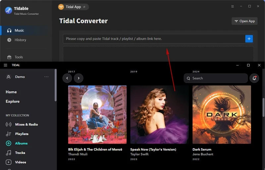Close the TIDAL app window
This screenshot has width=265, height=170.
tap(259, 65)
